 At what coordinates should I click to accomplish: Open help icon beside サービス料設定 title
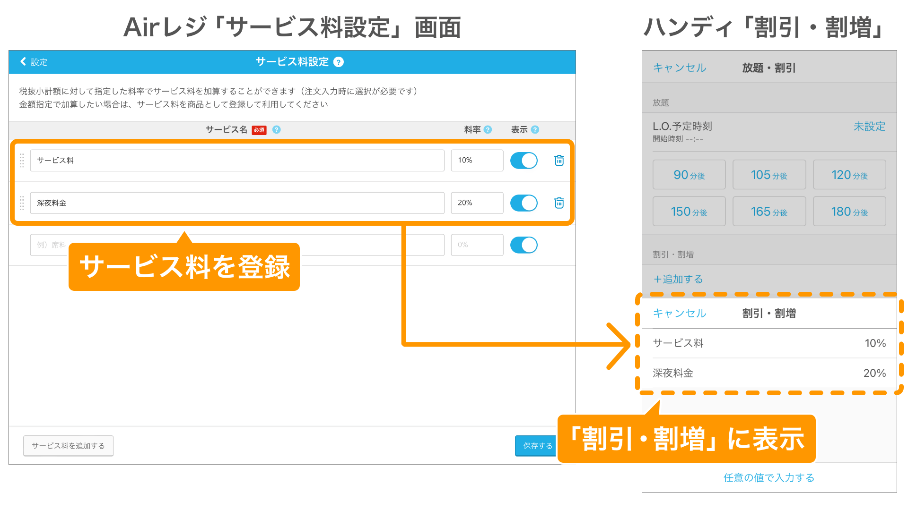(339, 62)
